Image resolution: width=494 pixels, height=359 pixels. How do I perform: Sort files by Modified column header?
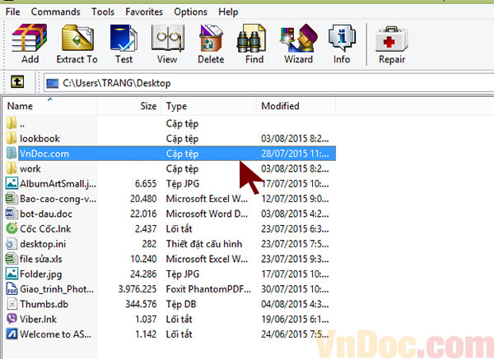point(296,106)
